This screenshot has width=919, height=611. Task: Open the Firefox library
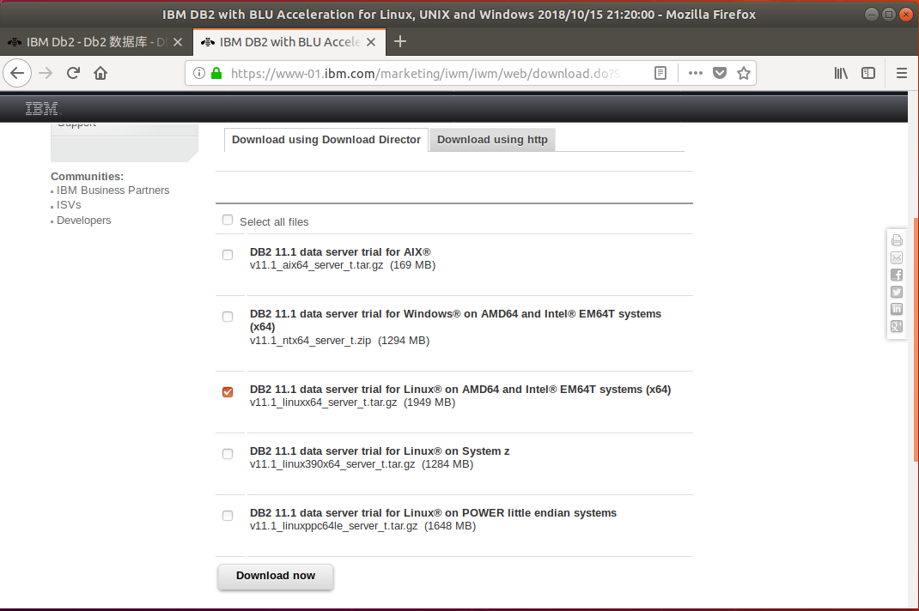(841, 73)
